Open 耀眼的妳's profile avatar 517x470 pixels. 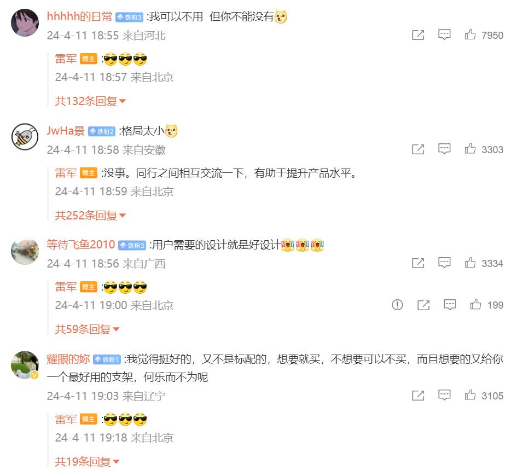[25, 365]
